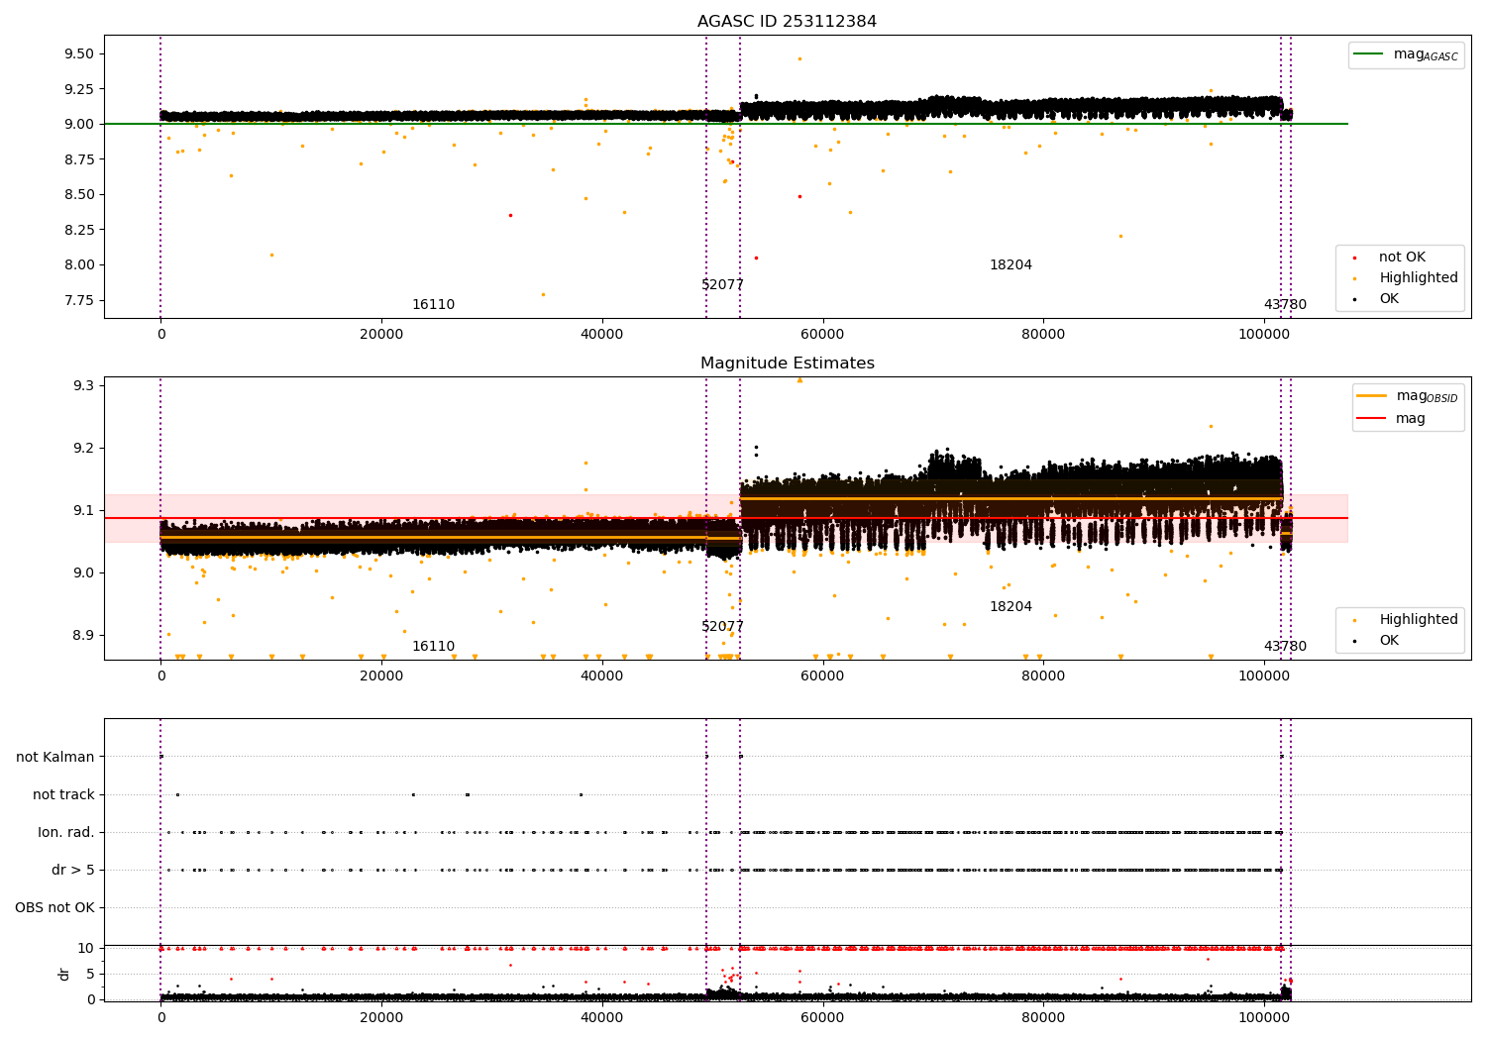Select "Highlighted" in the AGASC ID plot legend
Screen dimensions: 1486x1040
pyautogui.click(x=1419, y=278)
